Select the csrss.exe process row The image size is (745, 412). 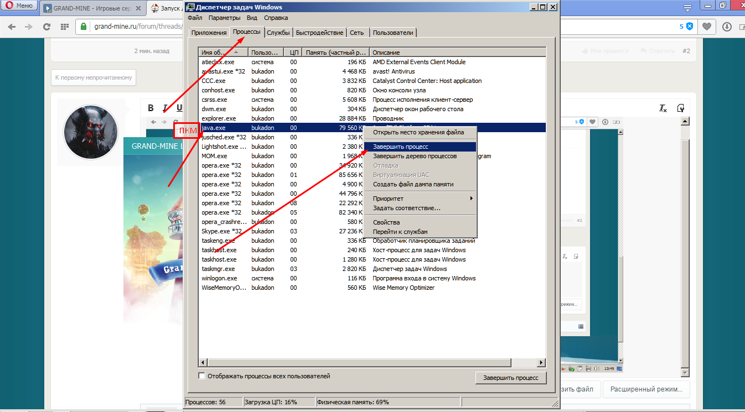click(x=372, y=100)
